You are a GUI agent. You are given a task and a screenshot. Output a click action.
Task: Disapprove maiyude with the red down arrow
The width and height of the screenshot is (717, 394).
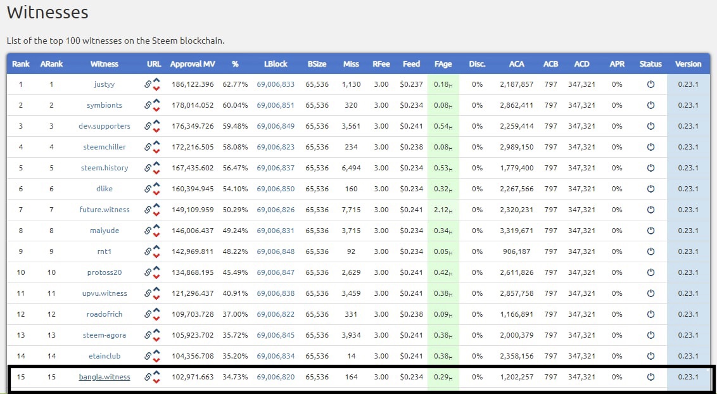(x=156, y=234)
